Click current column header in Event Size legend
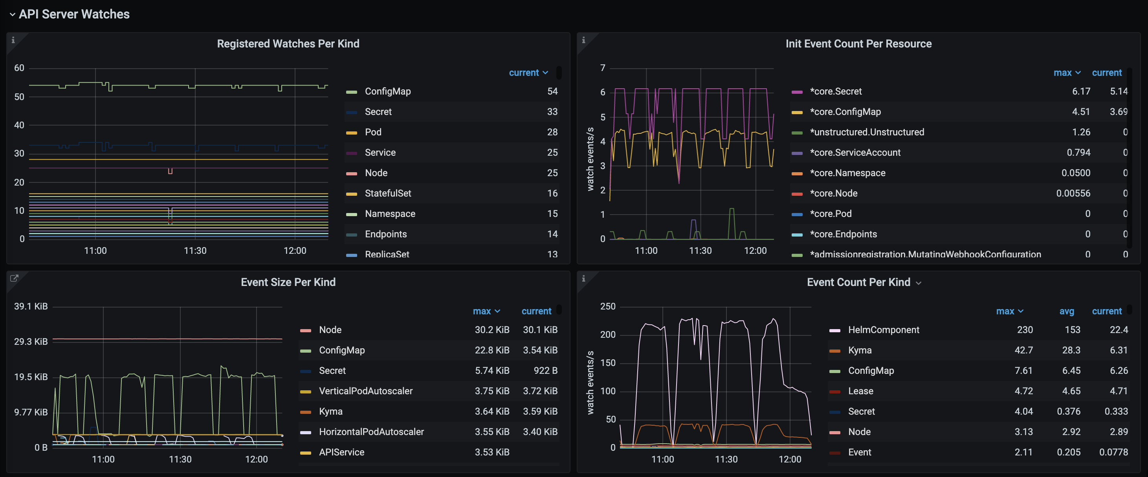 click(536, 311)
